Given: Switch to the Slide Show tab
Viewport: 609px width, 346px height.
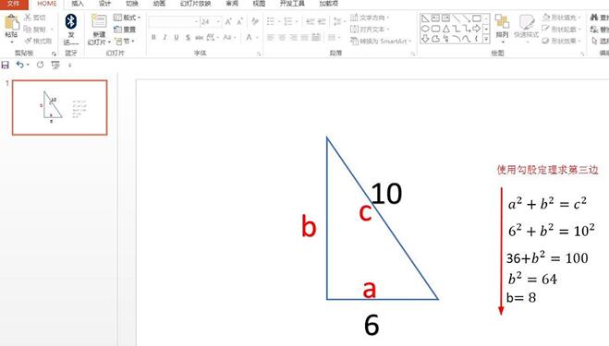Looking at the screenshot, I should 195,4.
